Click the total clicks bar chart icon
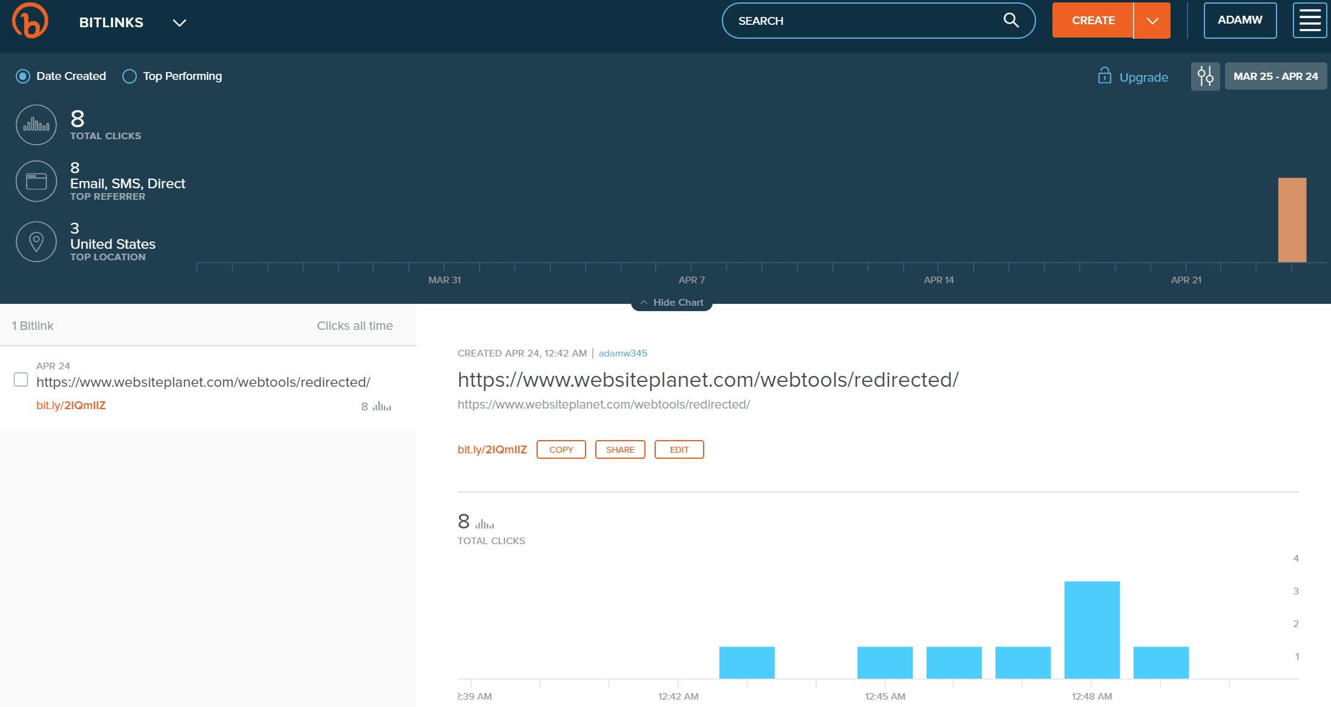1331x707 pixels. [x=36, y=125]
